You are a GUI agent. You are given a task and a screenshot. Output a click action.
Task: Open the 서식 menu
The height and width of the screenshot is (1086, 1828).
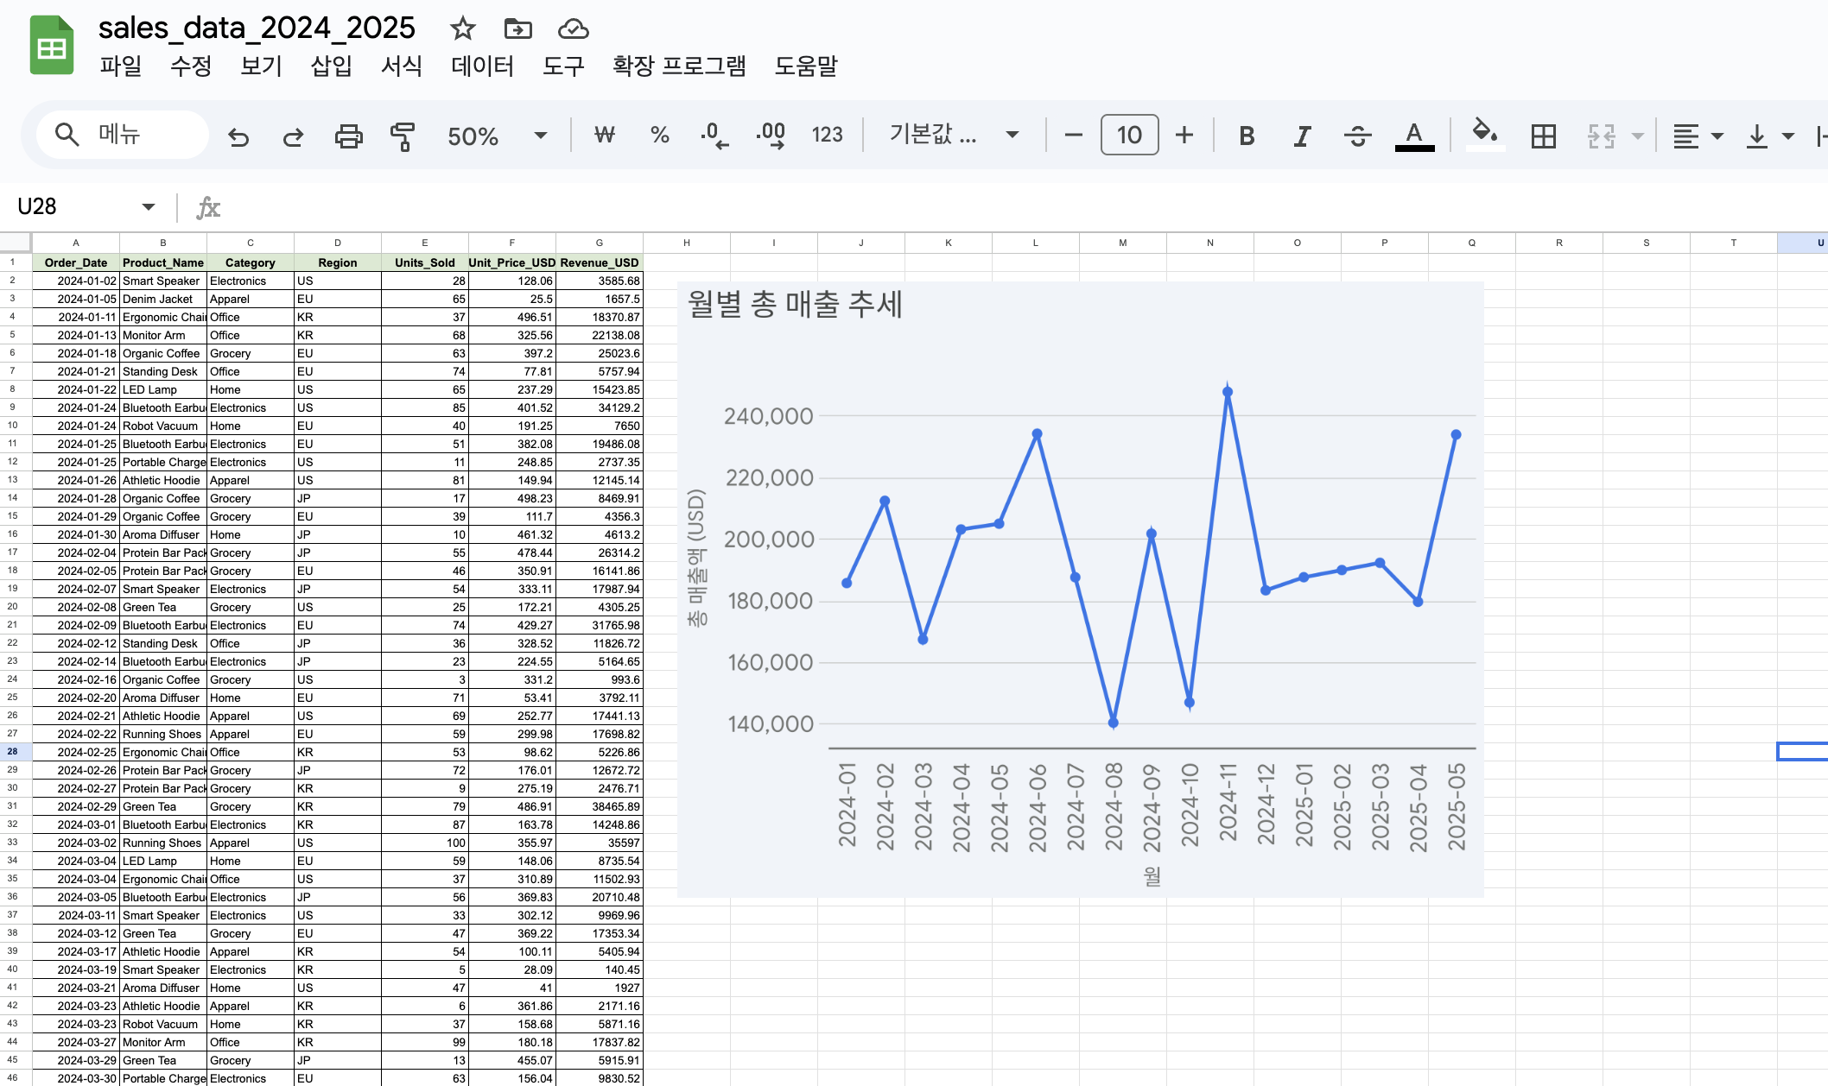click(x=402, y=66)
